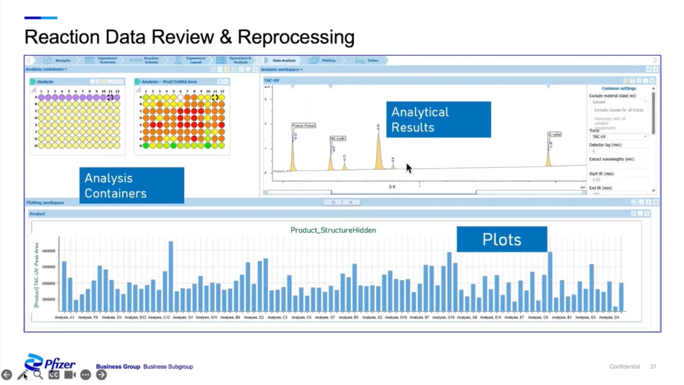Select highlighted well A11 in Analysis plate

pos(110,97)
